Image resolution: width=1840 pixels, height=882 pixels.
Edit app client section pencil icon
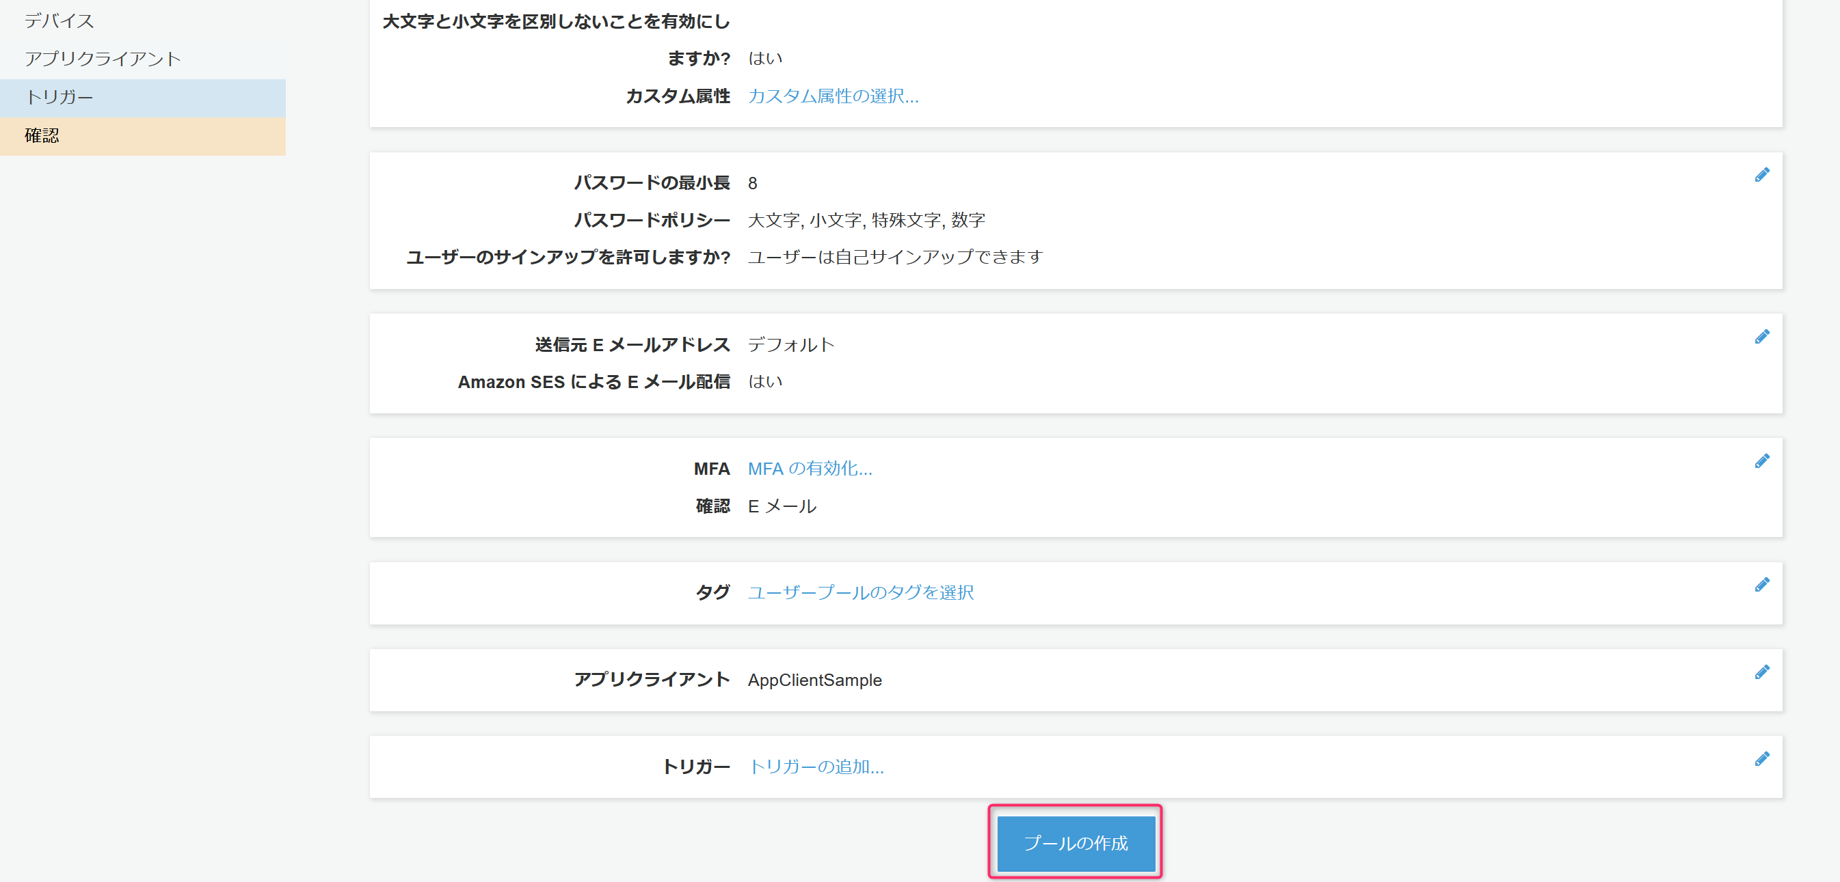coord(1761,672)
